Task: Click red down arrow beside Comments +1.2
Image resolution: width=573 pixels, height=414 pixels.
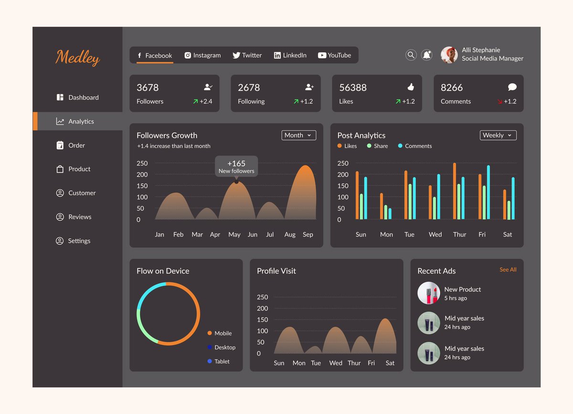Action: tap(500, 102)
